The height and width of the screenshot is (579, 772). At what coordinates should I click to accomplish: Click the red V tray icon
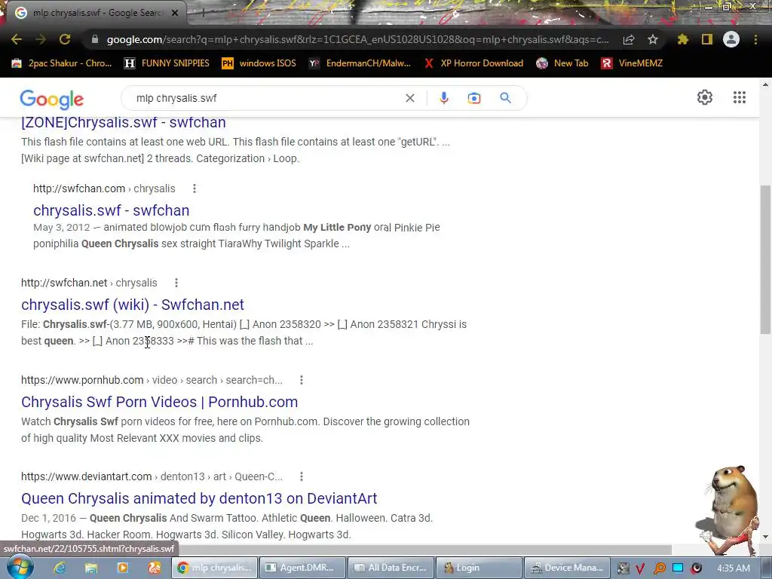(x=641, y=568)
